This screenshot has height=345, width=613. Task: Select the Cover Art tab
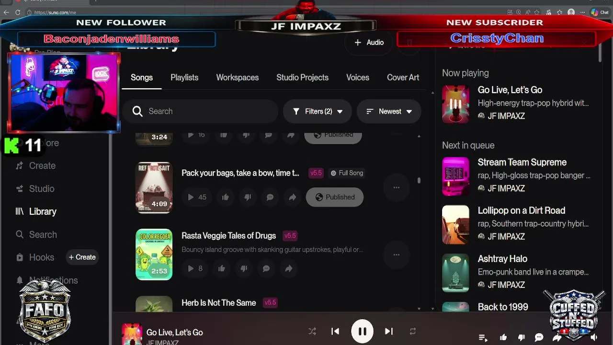tap(403, 78)
